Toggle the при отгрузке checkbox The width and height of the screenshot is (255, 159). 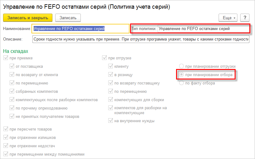(x=104, y=58)
